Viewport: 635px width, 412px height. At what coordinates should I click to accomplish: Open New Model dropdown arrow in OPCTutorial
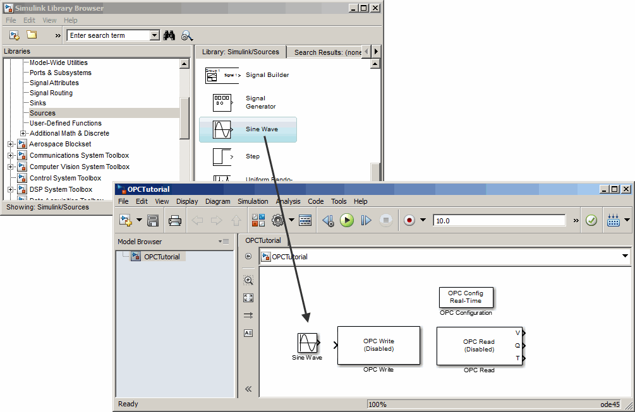139,220
